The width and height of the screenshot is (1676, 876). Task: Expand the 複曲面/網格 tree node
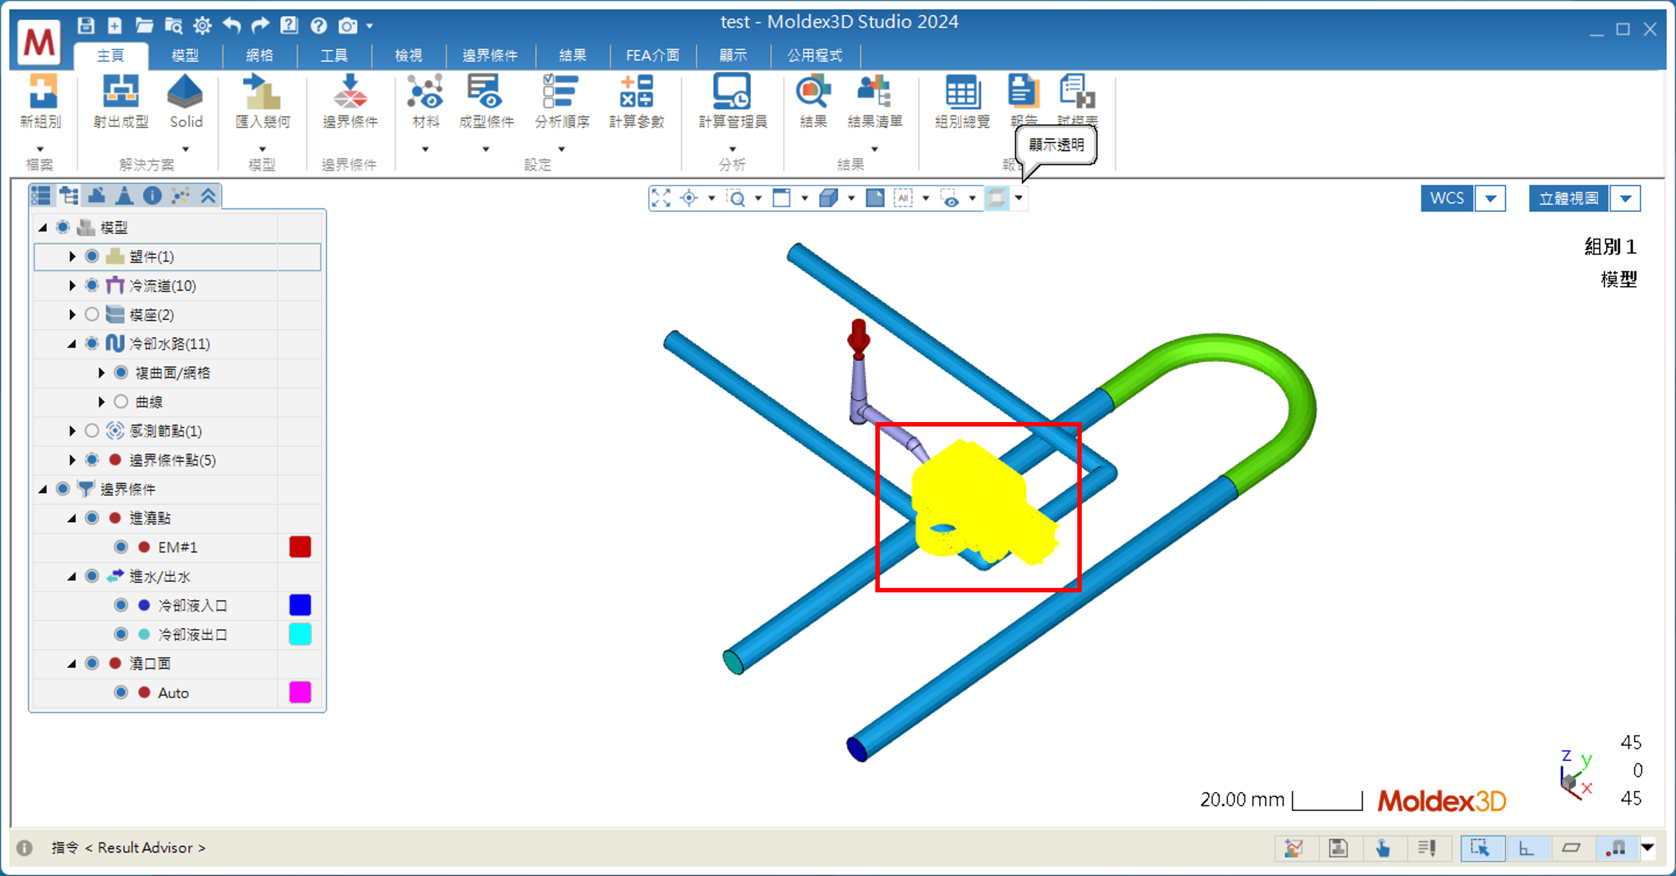(x=102, y=373)
